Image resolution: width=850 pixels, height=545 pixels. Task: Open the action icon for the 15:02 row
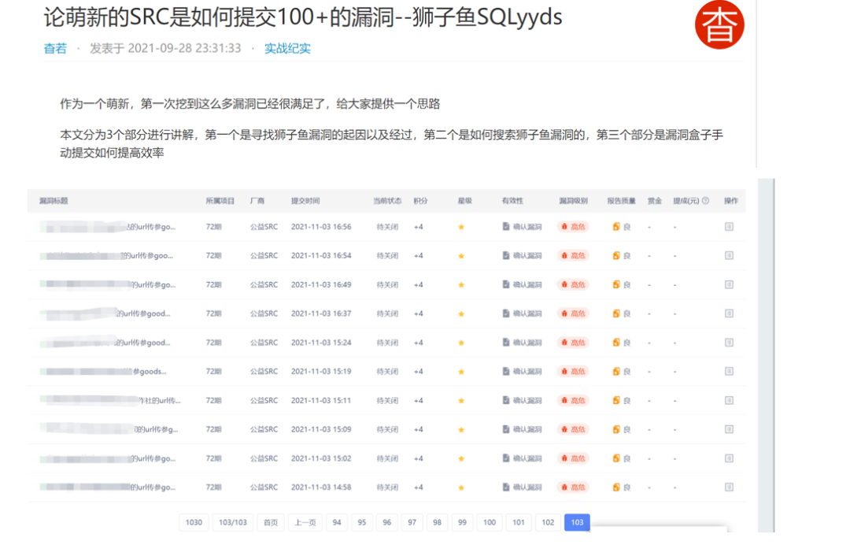(729, 459)
